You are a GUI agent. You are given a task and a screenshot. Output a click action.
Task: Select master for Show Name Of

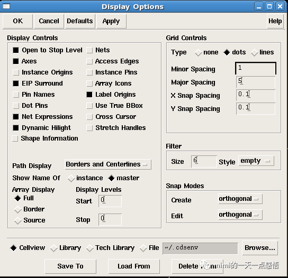pyautogui.click(x=111, y=178)
